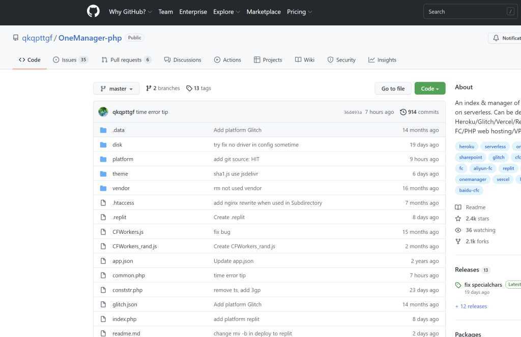The height and width of the screenshot is (337, 521).
Task: Click the folder icon for vendor
Action: [x=103, y=188]
